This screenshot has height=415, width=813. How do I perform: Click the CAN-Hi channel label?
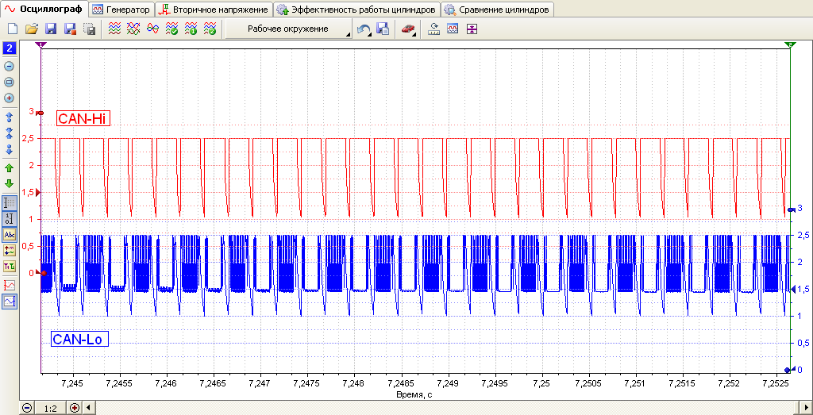click(x=83, y=119)
